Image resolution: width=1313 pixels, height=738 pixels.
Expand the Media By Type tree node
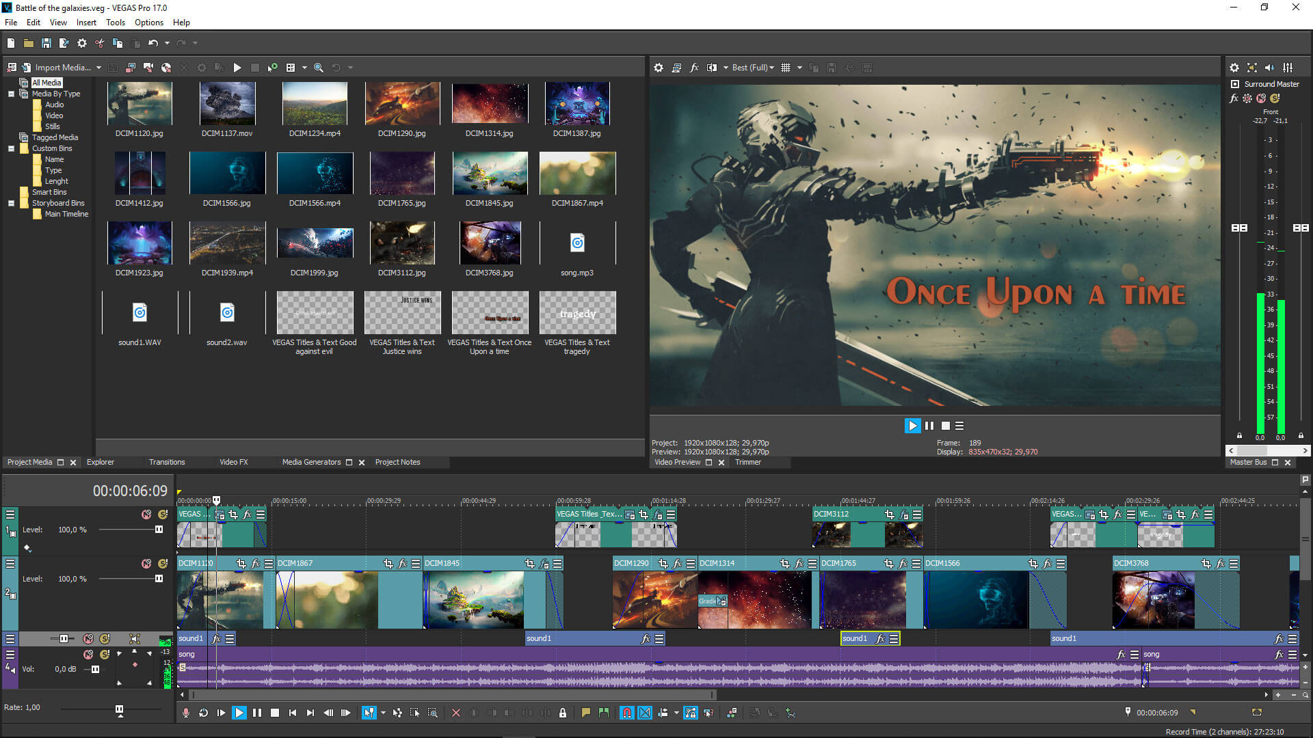11,93
